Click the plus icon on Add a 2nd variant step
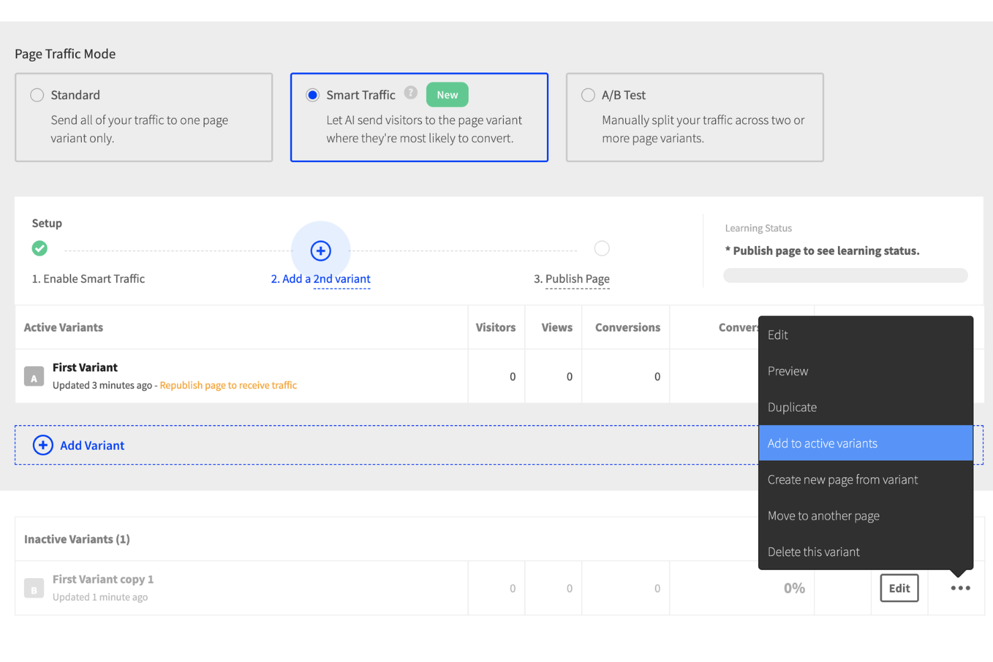993x662 pixels. [x=320, y=250]
